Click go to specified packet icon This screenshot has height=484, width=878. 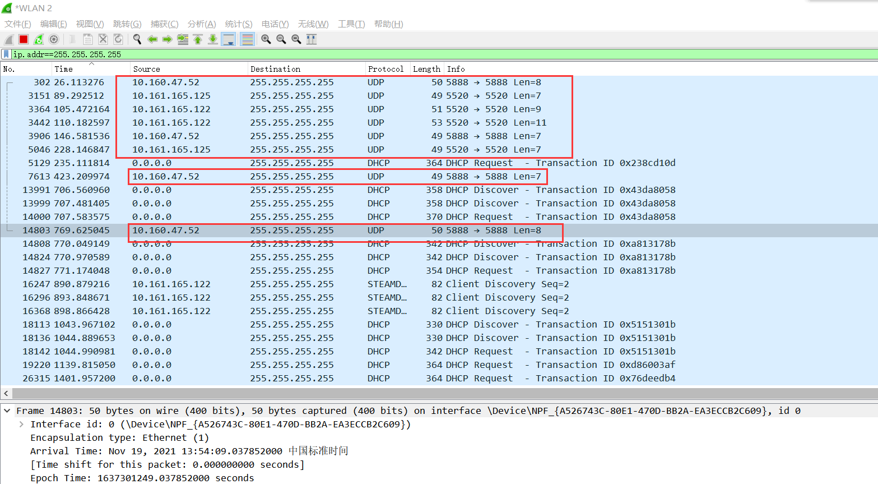point(183,39)
